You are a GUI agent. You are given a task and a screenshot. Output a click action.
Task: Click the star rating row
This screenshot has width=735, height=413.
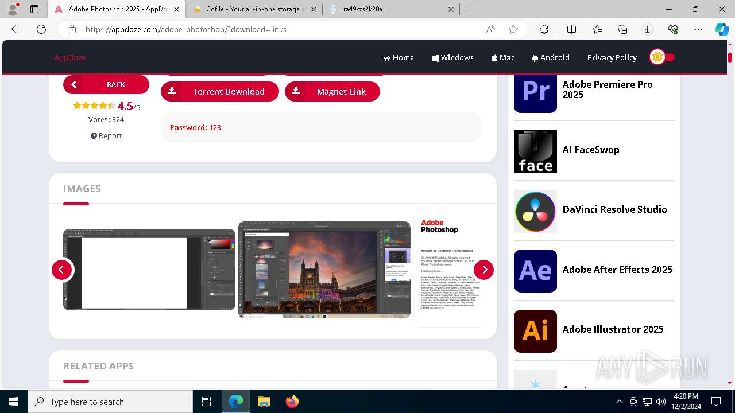click(x=94, y=106)
